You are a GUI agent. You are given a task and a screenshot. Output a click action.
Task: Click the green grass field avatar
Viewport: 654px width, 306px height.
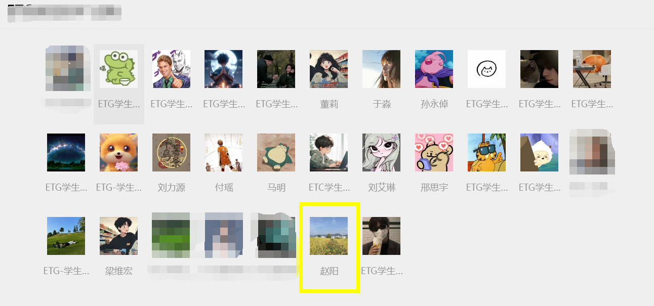coord(66,236)
